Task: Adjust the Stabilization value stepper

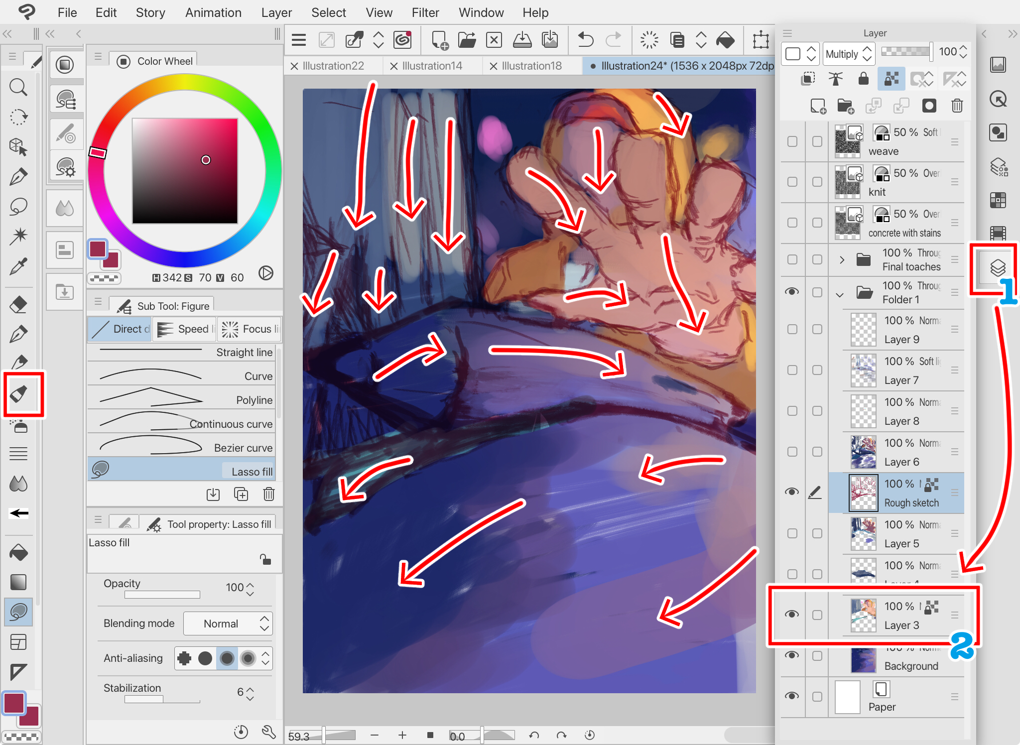Action: [250, 694]
